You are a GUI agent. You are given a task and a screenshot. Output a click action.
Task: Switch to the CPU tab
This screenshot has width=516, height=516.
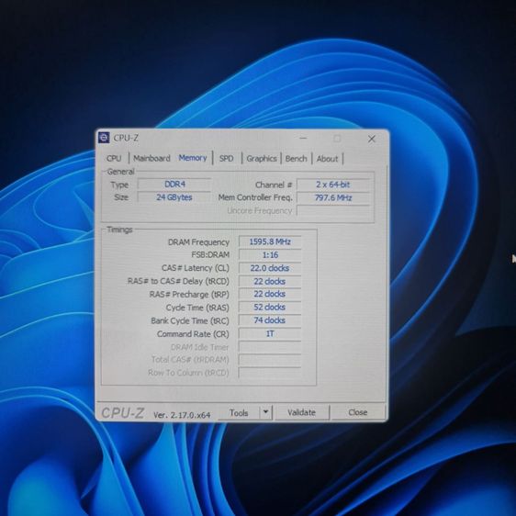coord(114,158)
